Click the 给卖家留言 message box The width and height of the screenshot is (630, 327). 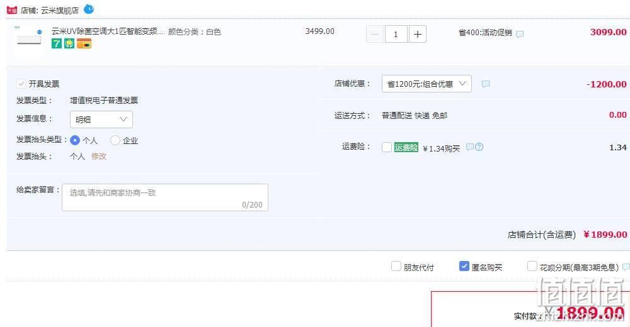tap(164, 197)
